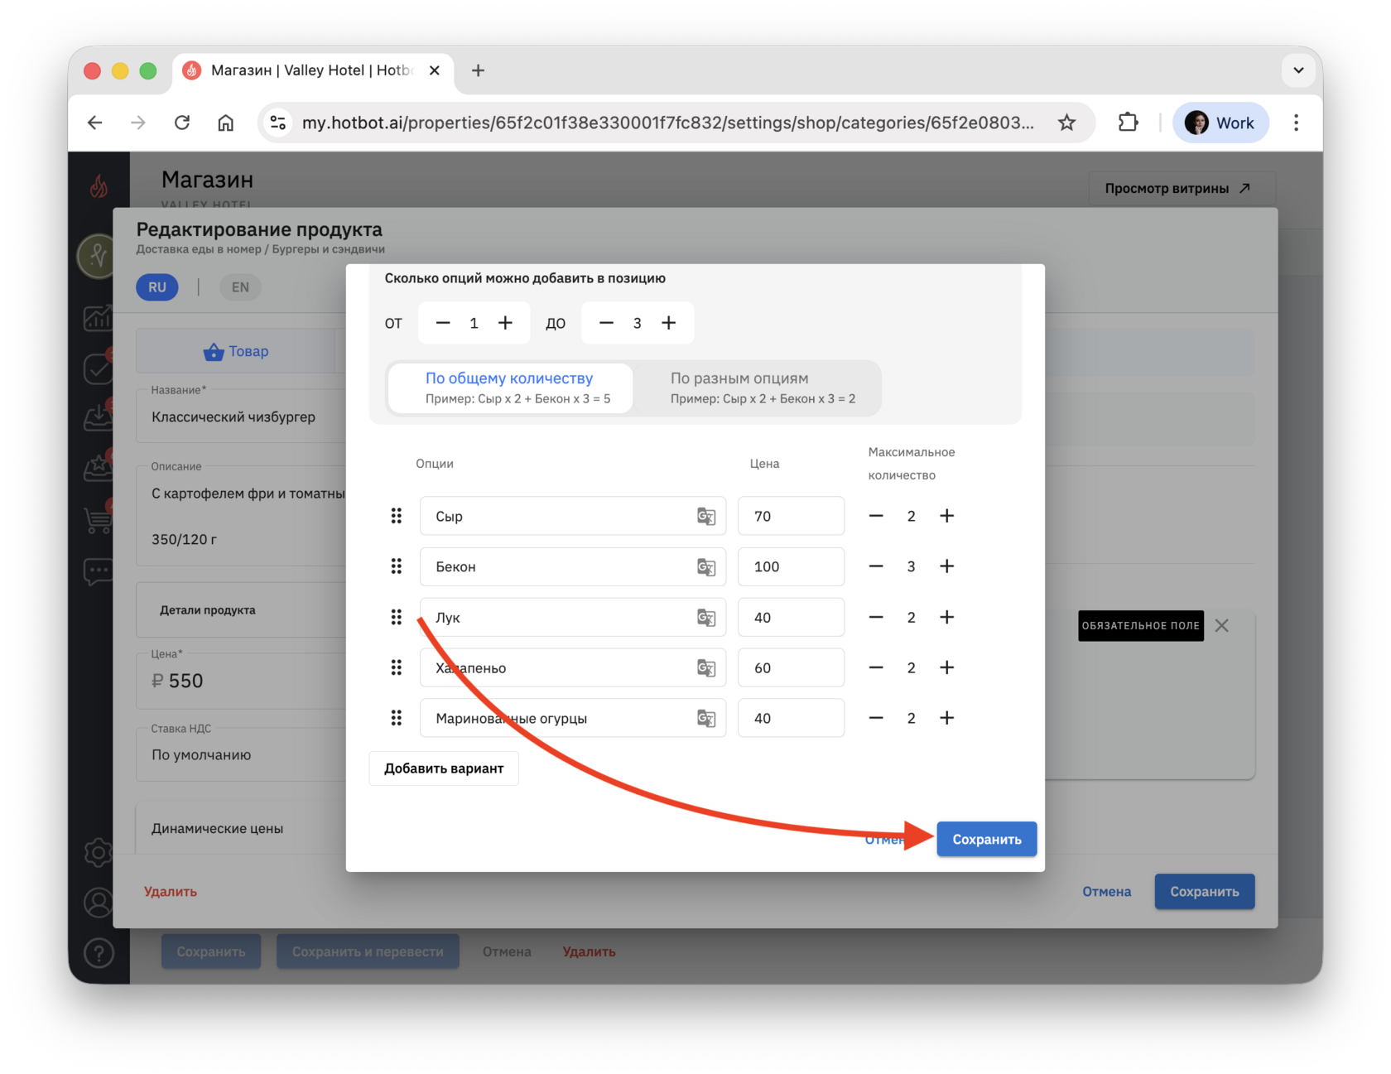Close the ОБЯЗАТЕЛЬНОЕ ПОЛЕ block with X
This screenshot has height=1074, width=1391.
[1221, 625]
